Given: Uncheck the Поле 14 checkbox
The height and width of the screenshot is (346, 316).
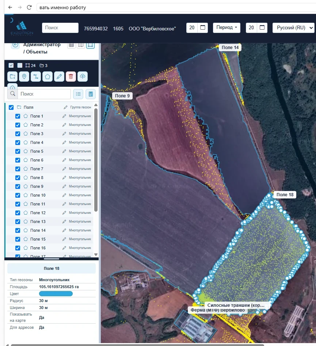Looking at the screenshot, I should pos(18,230).
